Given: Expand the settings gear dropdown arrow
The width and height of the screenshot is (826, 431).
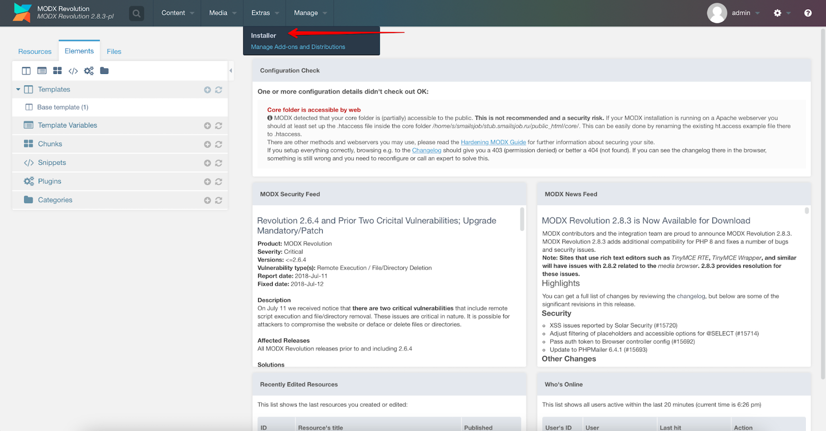Looking at the screenshot, I should [788, 13].
